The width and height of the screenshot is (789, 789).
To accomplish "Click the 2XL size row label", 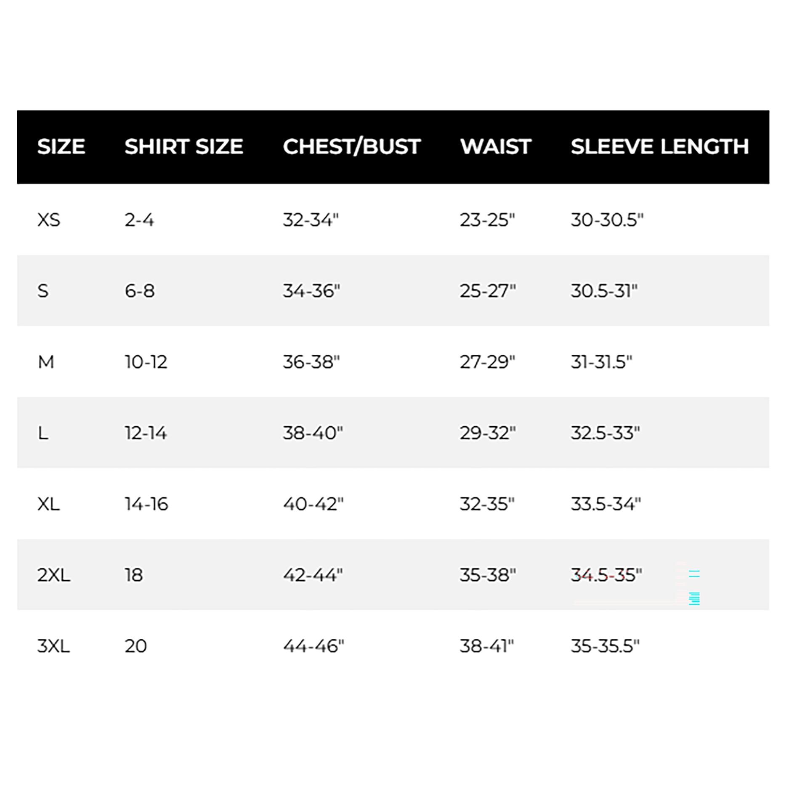I will (54, 575).
